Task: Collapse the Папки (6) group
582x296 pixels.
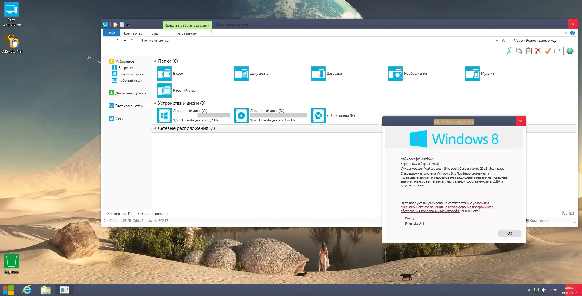Action: tap(155, 61)
